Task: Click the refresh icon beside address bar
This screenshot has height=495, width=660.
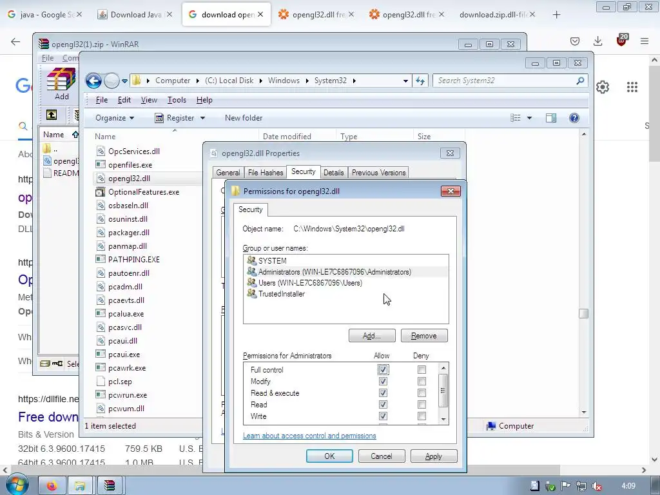Action: click(x=420, y=81)
